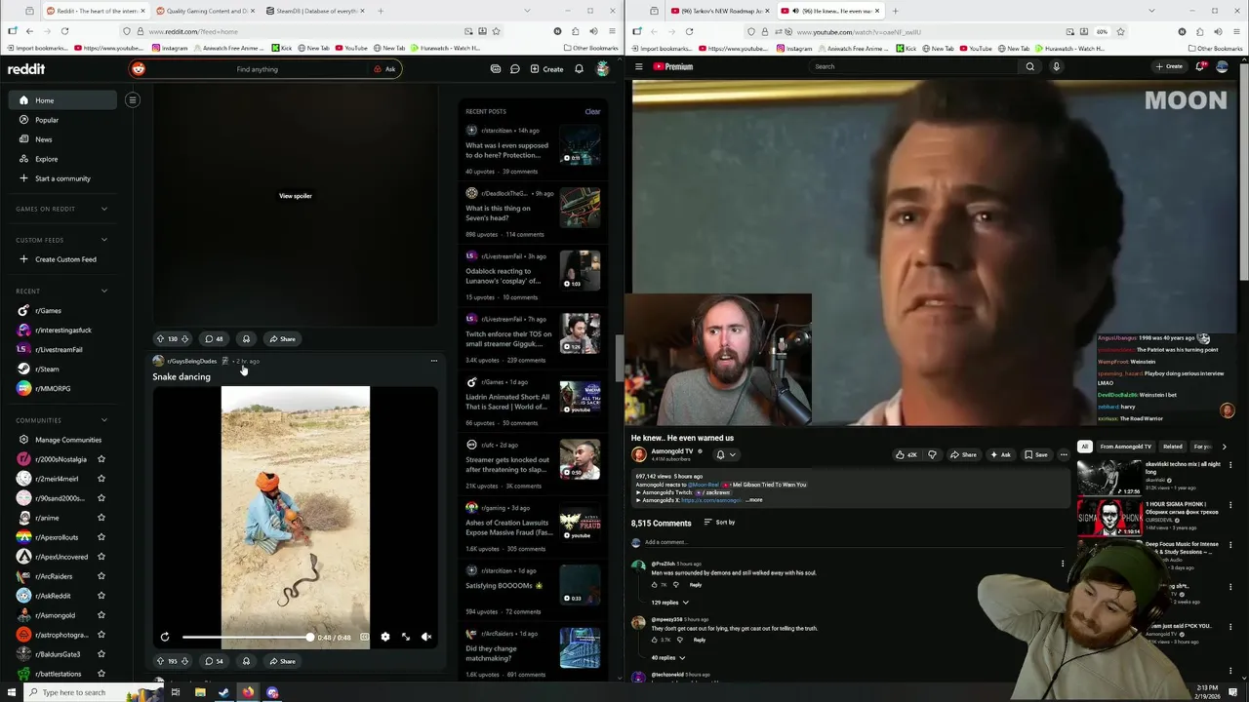Collapse Custom Feeds section
This screenshot has width=1249, height=702.
click(x=104, y=240)
